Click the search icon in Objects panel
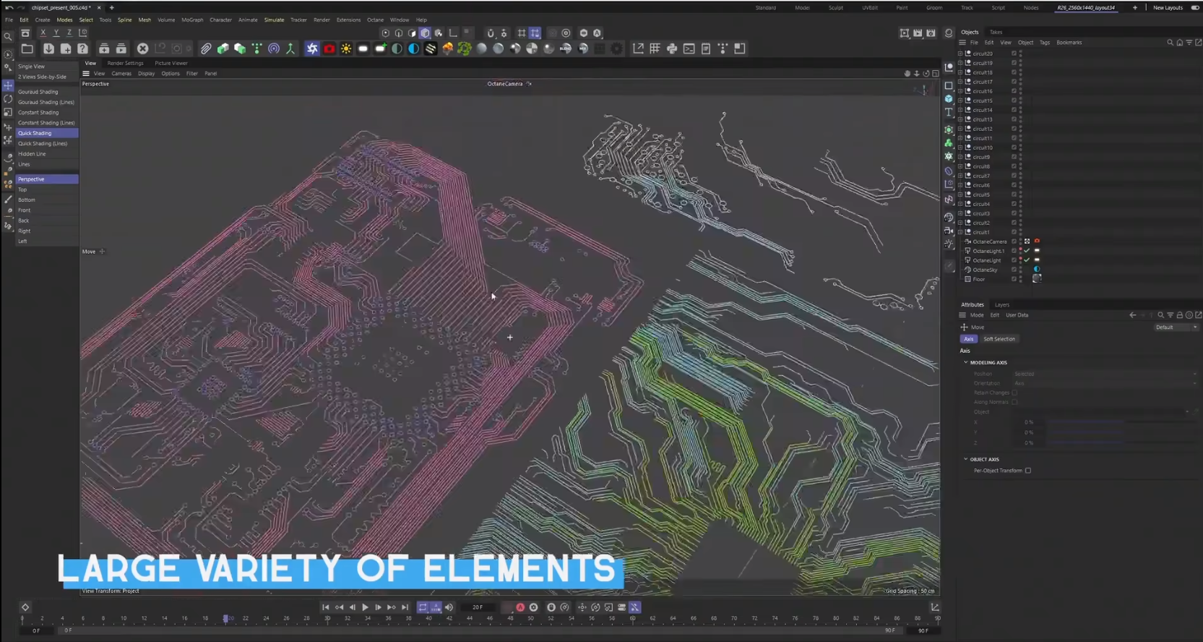The image size is (1203, 642). coord(1170,43)
